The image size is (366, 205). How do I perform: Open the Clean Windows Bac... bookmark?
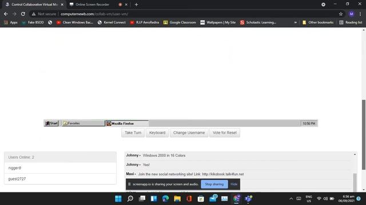coord(75,22)
